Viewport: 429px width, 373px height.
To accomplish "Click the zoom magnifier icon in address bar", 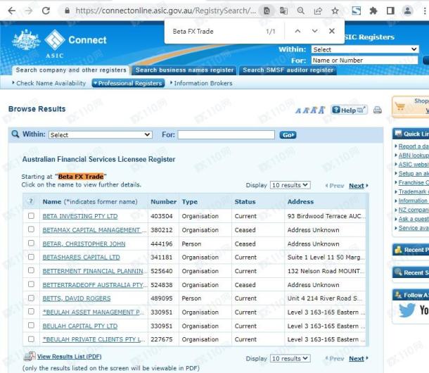I will 301,11.
